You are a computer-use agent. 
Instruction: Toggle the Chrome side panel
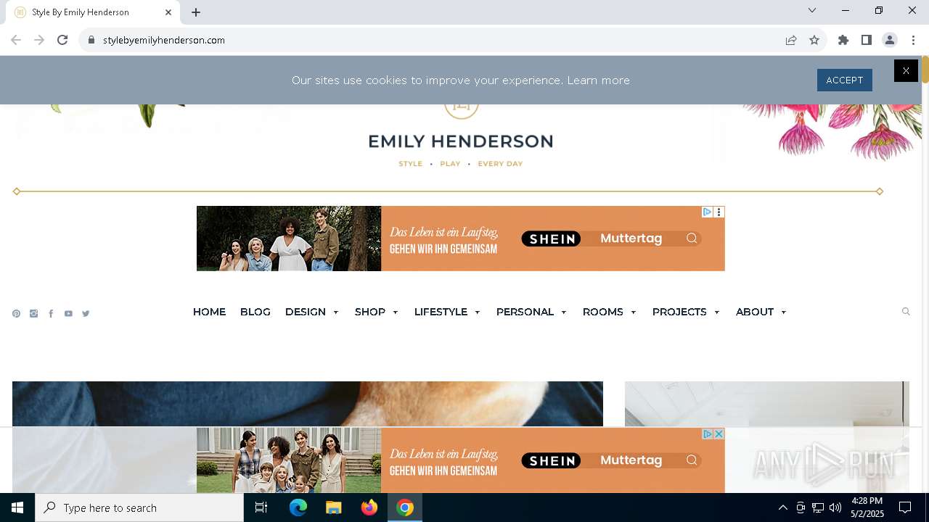point(867,40)
